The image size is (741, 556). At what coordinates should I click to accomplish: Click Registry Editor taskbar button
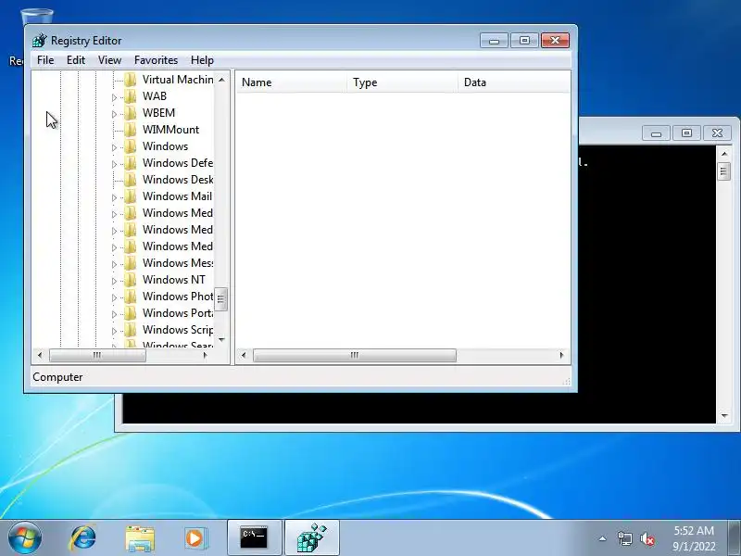click(x=312, y=538)
